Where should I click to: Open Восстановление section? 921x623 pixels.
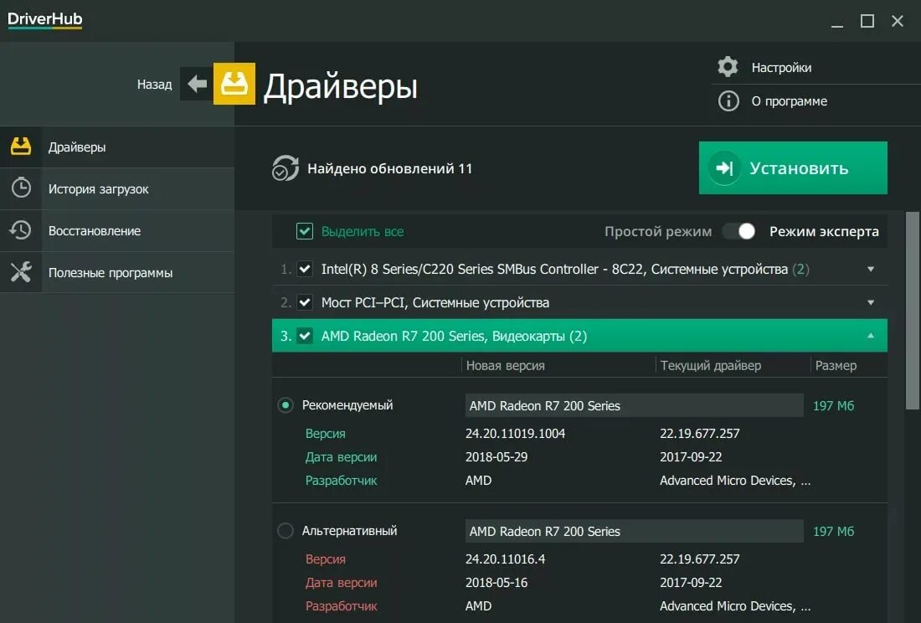[117, 231]
